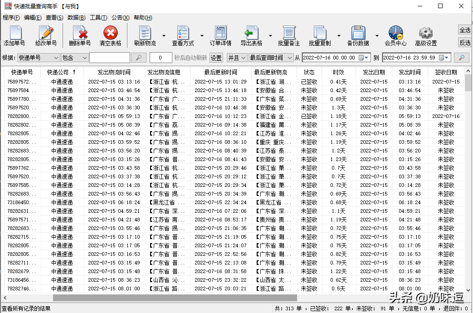Sort by 最后更新时间 column header
Image resolution: width=473 pixels, height=313 pixels.
[220, 72]
